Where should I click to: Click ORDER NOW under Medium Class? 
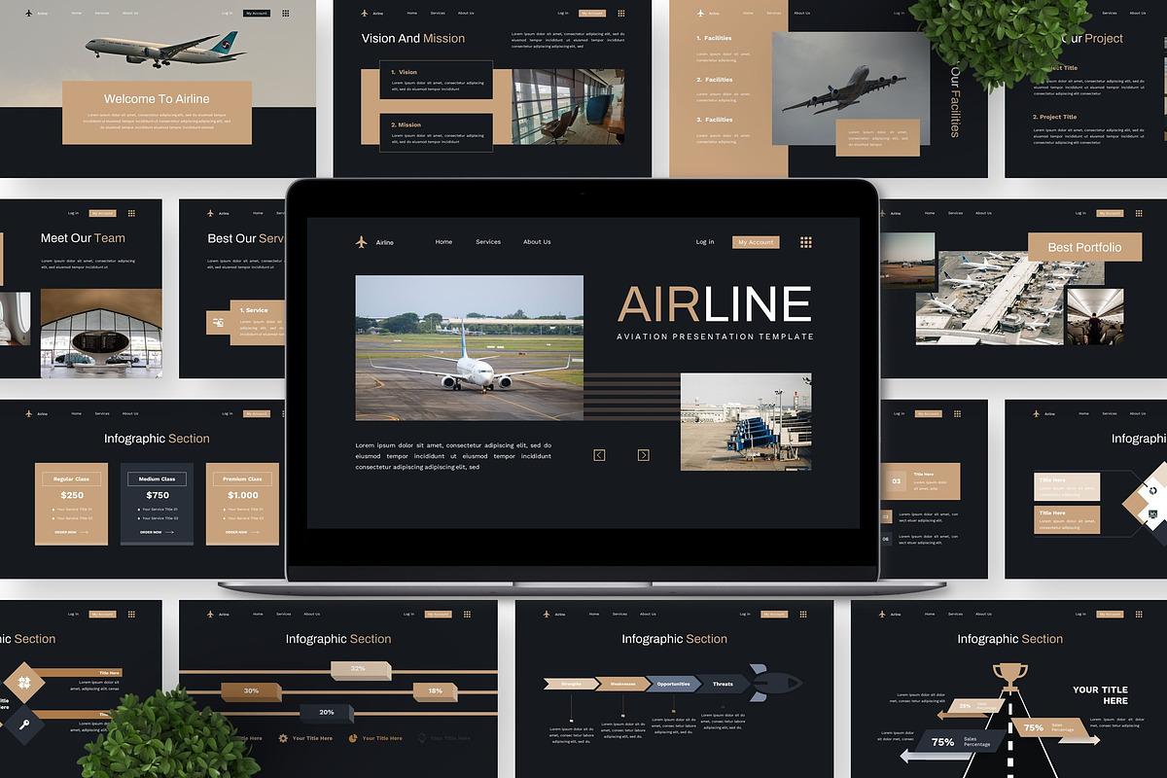pos(157,532)
